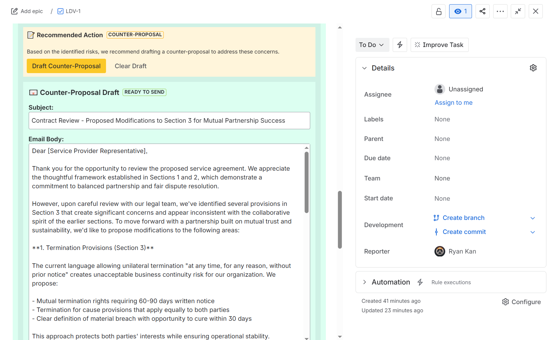Expand the Create branch dropdown chevron
This screenshot has width=547, height=340.
click(532, 218)
